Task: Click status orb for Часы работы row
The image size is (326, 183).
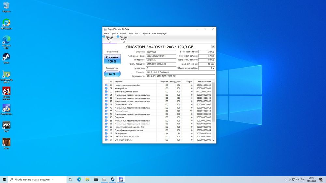Action: (106, 88)
